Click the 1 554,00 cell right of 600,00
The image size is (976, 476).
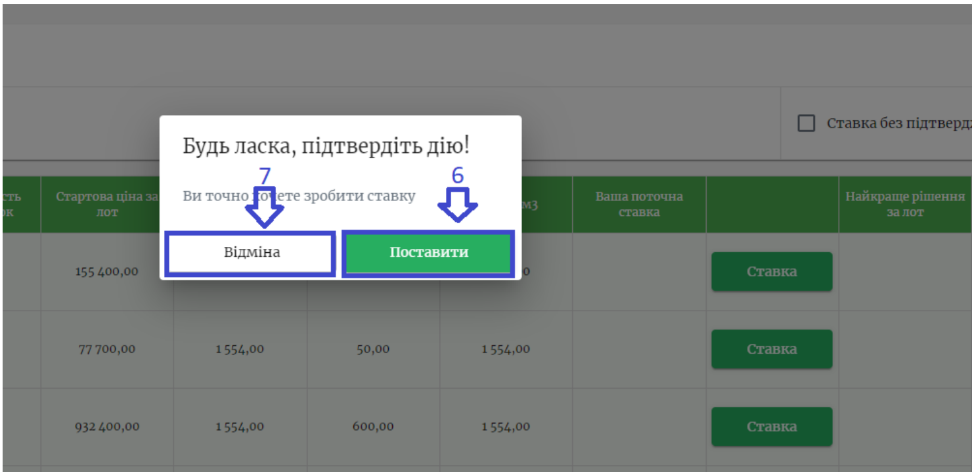(505, 426)
